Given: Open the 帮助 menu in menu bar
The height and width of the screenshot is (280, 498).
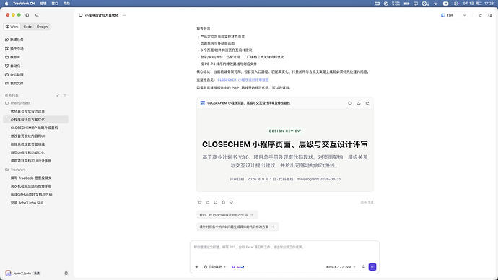Looking at the screenshot, I should pos(66,4).
